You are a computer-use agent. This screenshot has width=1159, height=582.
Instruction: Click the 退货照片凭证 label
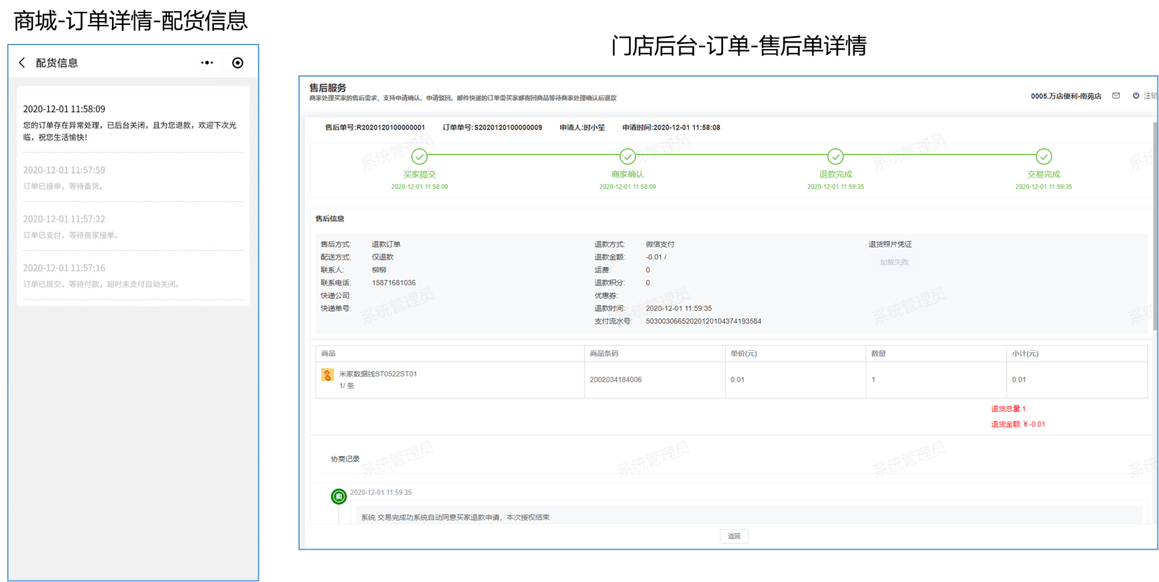point(890,244)
